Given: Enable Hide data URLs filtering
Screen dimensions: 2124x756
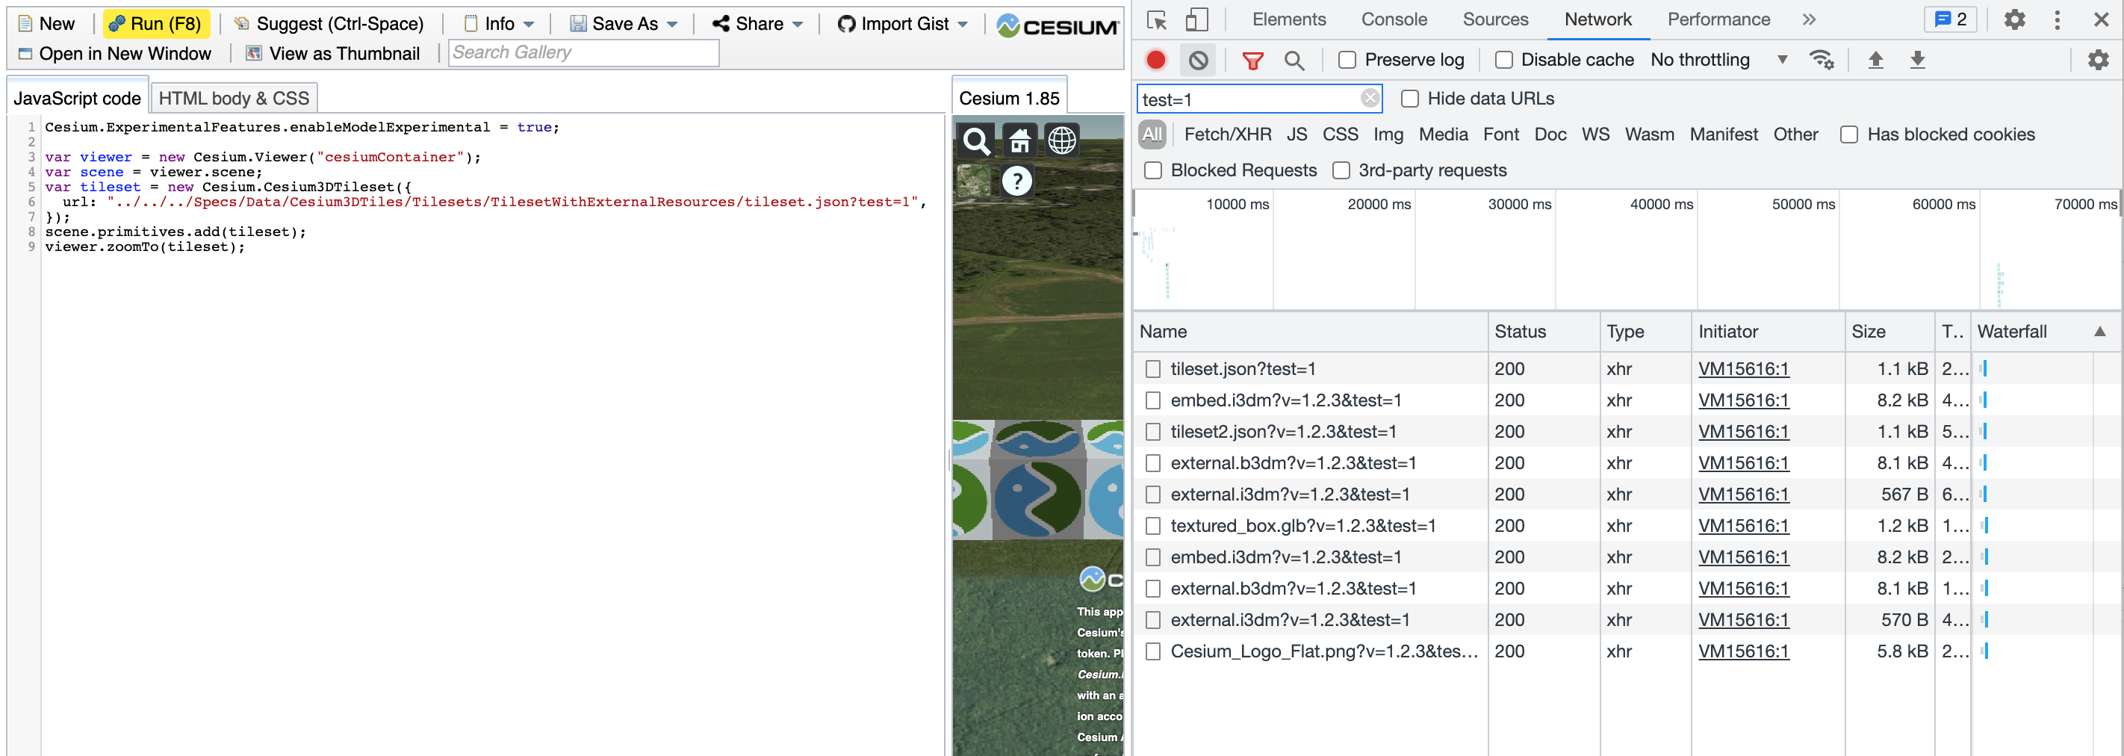Looking at the screenshot, I should pos(1409,98).
